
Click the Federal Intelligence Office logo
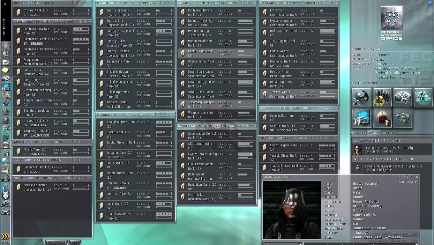392,23
